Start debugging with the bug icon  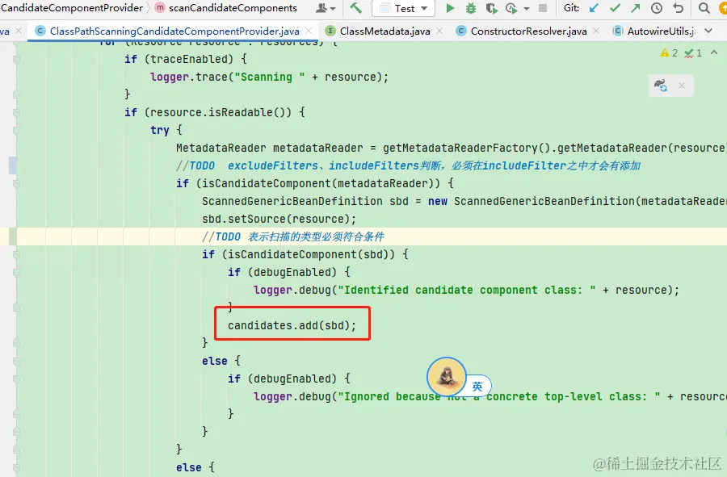click(x=471, y=8)
